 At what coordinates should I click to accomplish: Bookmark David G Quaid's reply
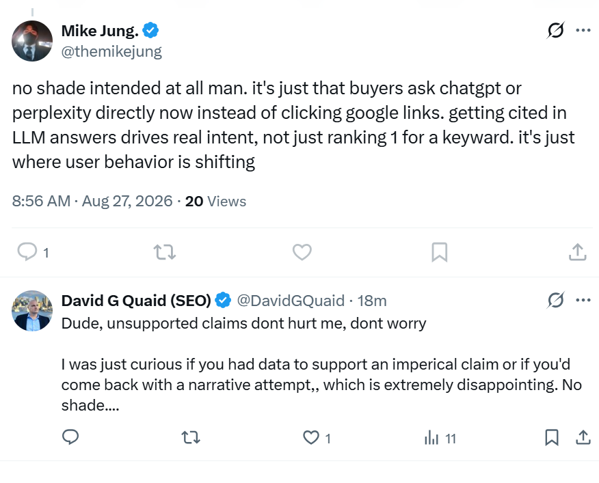coord(551,437)
